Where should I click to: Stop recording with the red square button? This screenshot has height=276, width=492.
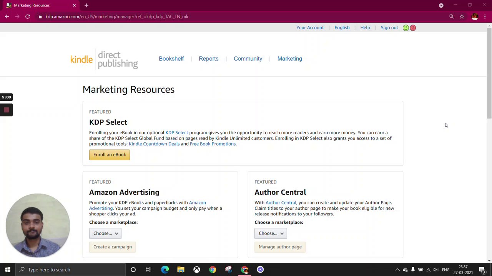pyautogui.click(x=6, y=110)
